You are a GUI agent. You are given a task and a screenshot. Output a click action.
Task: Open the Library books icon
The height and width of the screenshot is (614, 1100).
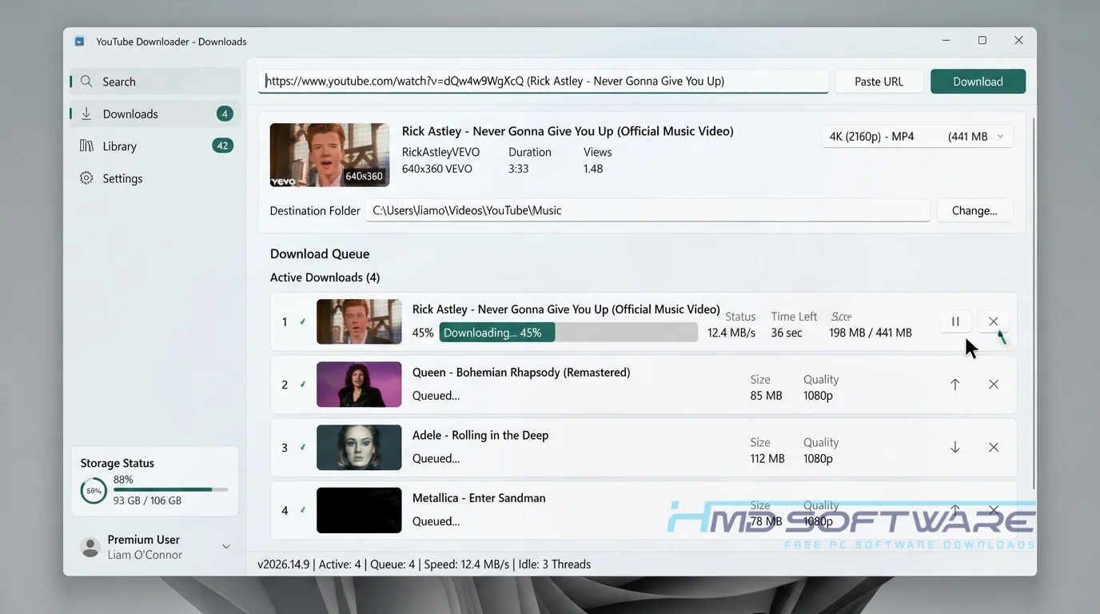point(86,146)
